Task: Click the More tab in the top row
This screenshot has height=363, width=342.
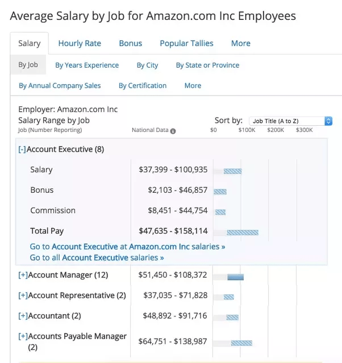Action: 240,43
